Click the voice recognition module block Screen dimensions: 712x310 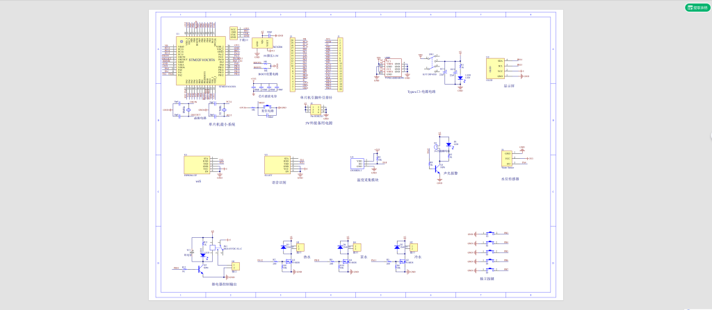pyautogui.click(x=276, y=166)
